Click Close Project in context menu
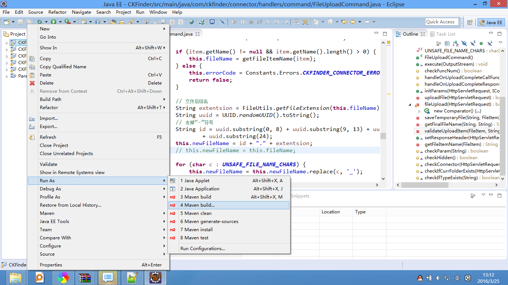The height and width of the screenshot is (285, 508). [99, 145]
